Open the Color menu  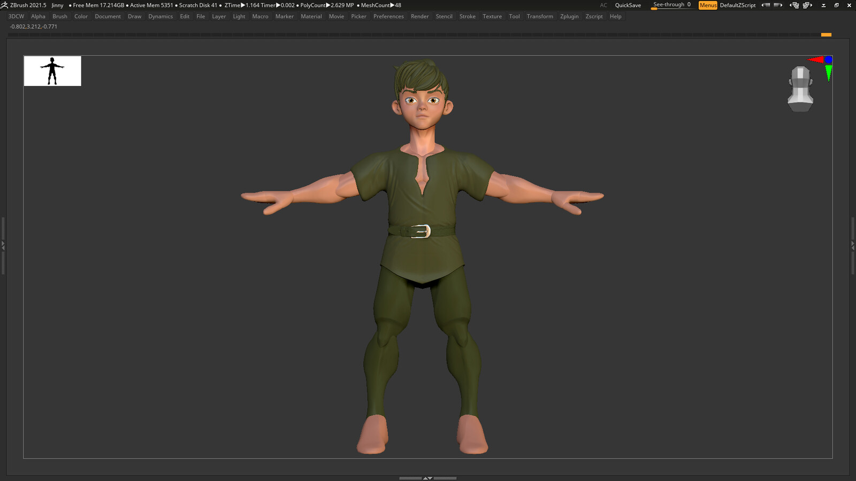pyautogui.click(x=81, y=17)
